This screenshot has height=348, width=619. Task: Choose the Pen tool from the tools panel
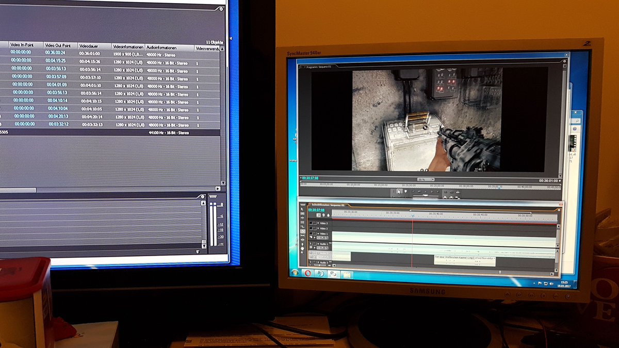(x=302, y=244)
